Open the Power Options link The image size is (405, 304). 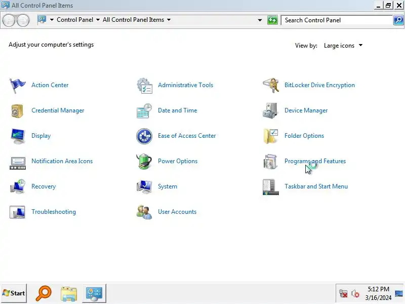(x=178, y=161)
